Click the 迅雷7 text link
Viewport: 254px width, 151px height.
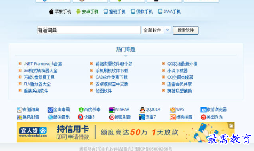point(150,117)
